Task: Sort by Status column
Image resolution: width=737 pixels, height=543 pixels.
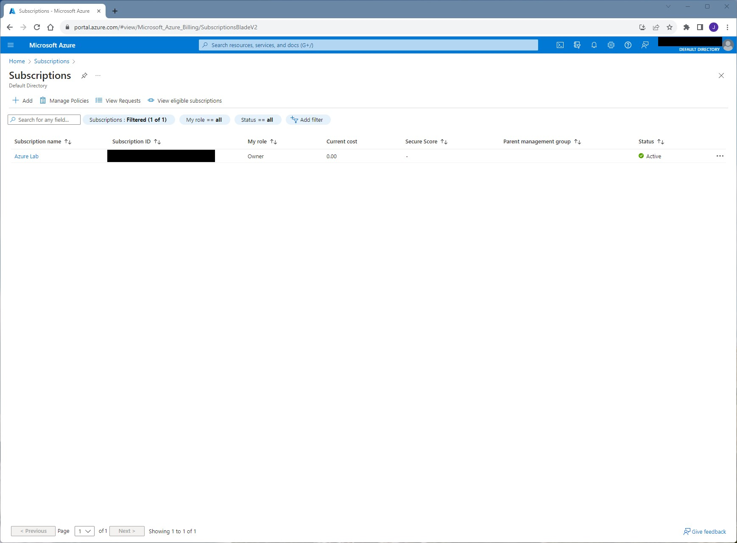Action: click(x=651, y=142)
